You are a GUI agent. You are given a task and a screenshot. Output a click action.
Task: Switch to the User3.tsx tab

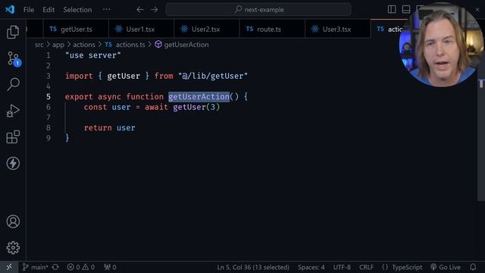pos(337,29)
